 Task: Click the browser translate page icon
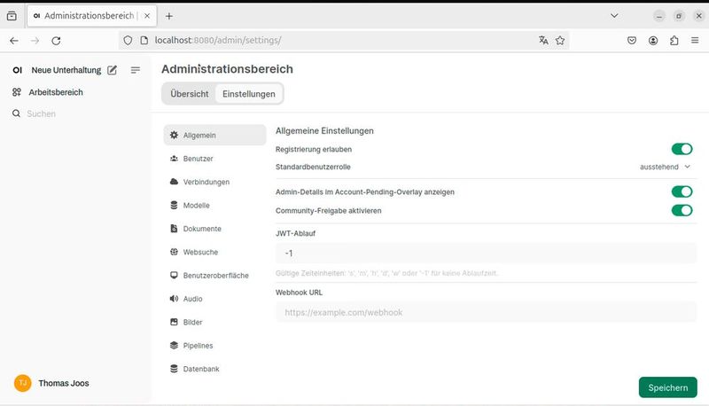point(543,41)
